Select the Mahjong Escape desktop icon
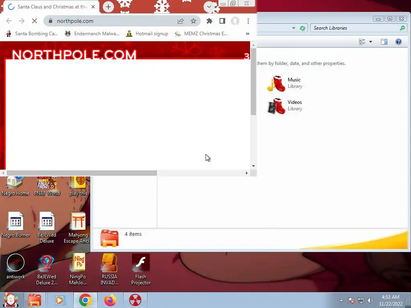The width and height of the screenshot is (411, 308). tap(77, 227)
